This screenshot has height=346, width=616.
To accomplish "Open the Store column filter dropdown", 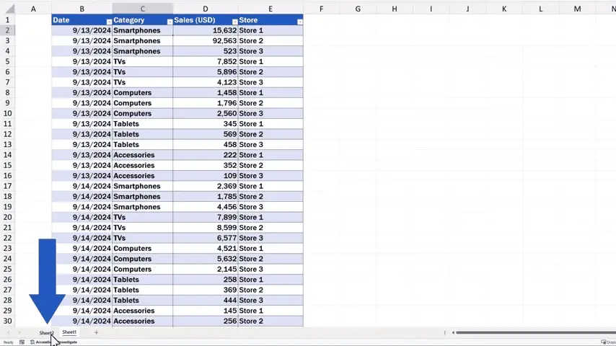I will [299, 22].
